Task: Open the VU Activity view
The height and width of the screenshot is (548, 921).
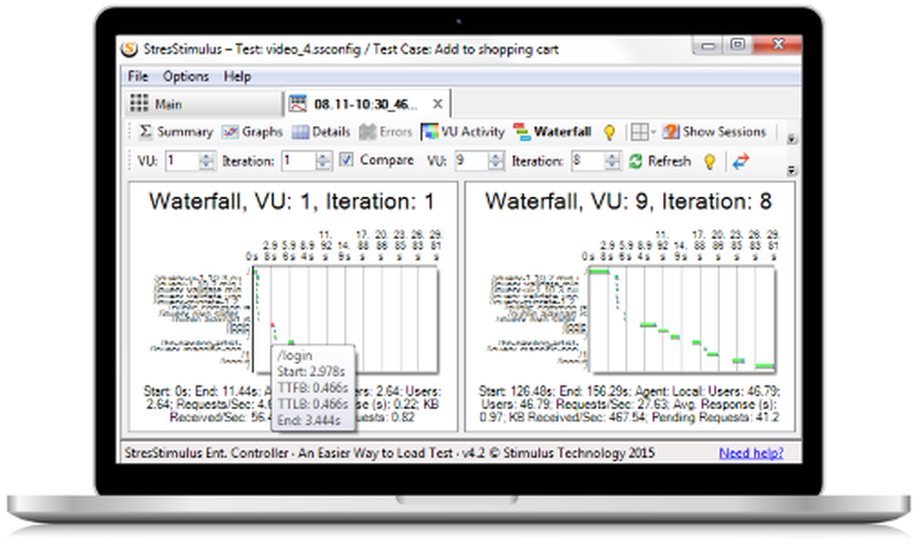Action: [x=463, y=131]
